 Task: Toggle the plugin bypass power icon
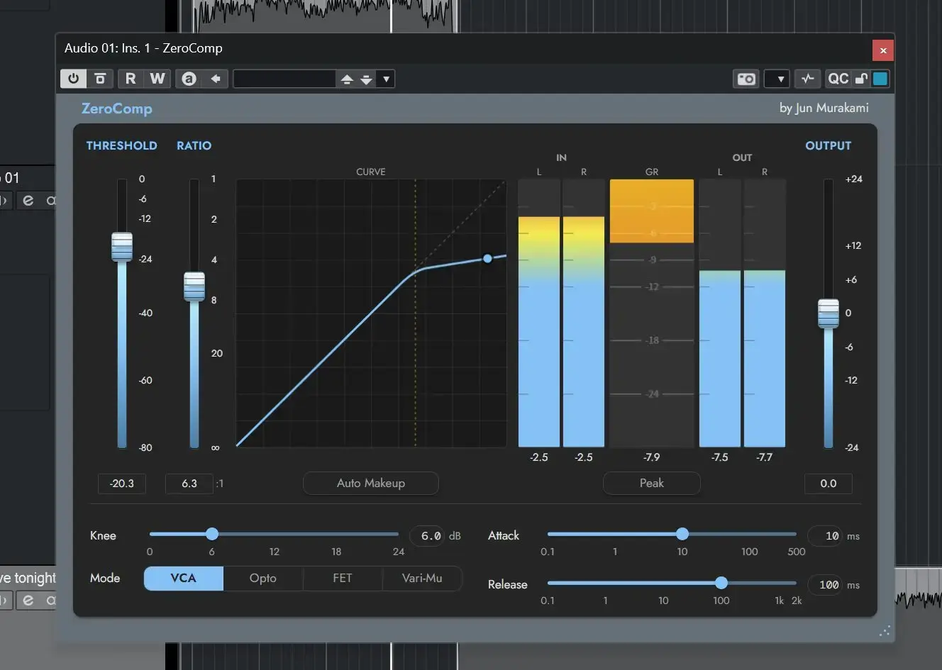click(x=73, y=79)
